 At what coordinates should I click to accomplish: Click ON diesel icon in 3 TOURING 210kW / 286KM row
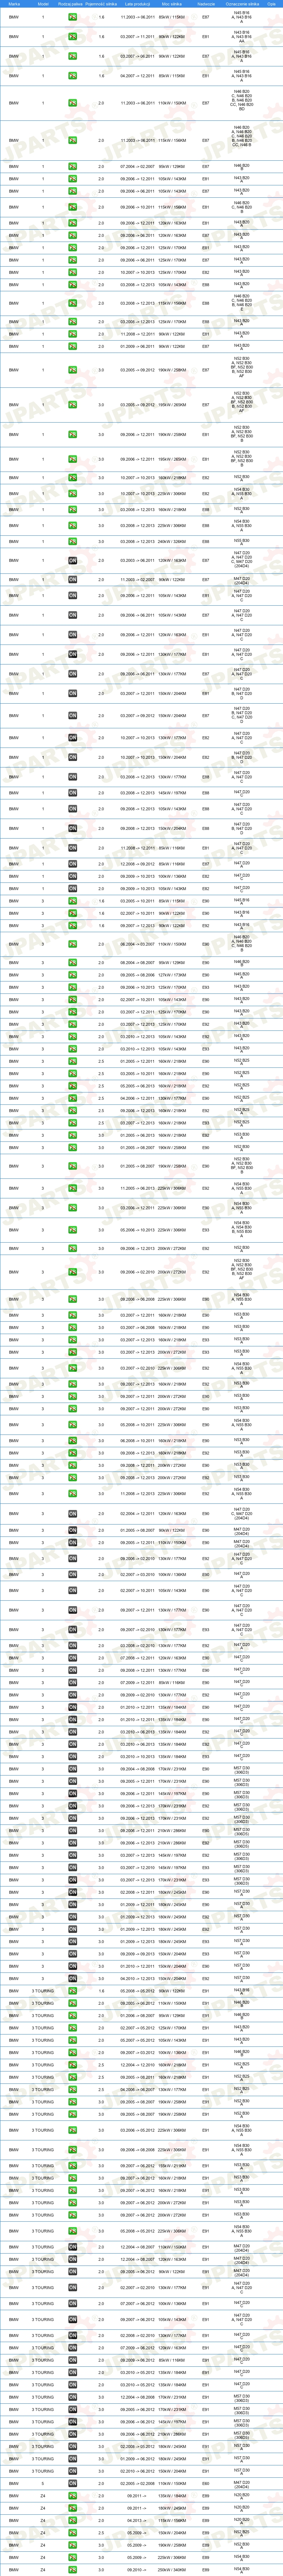[73, 2434]
